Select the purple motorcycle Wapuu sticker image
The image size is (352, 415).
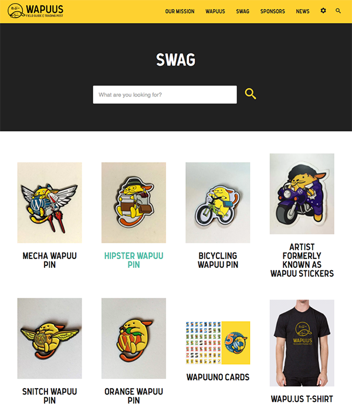point(302,194)
